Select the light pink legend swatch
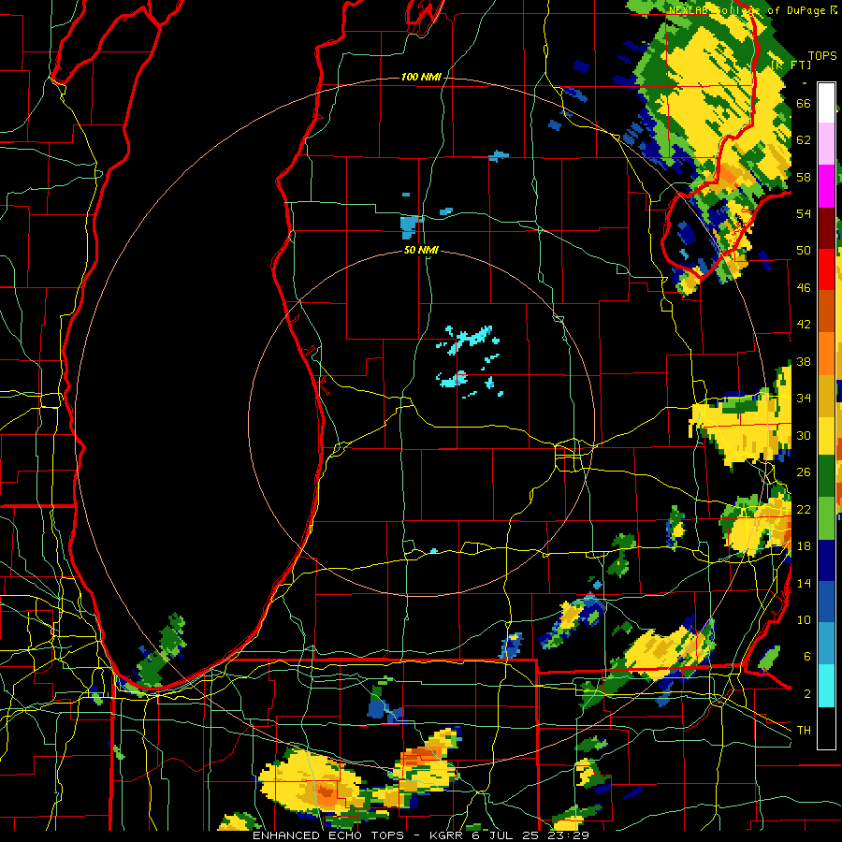 pos(826,143)
